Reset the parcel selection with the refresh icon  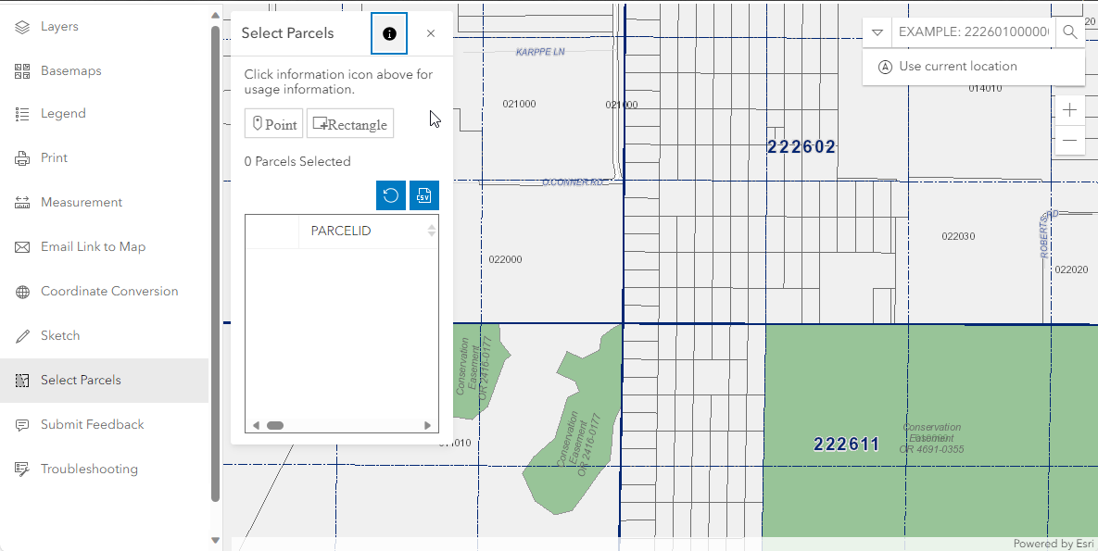pyautogui.click(x=390, y=195)
